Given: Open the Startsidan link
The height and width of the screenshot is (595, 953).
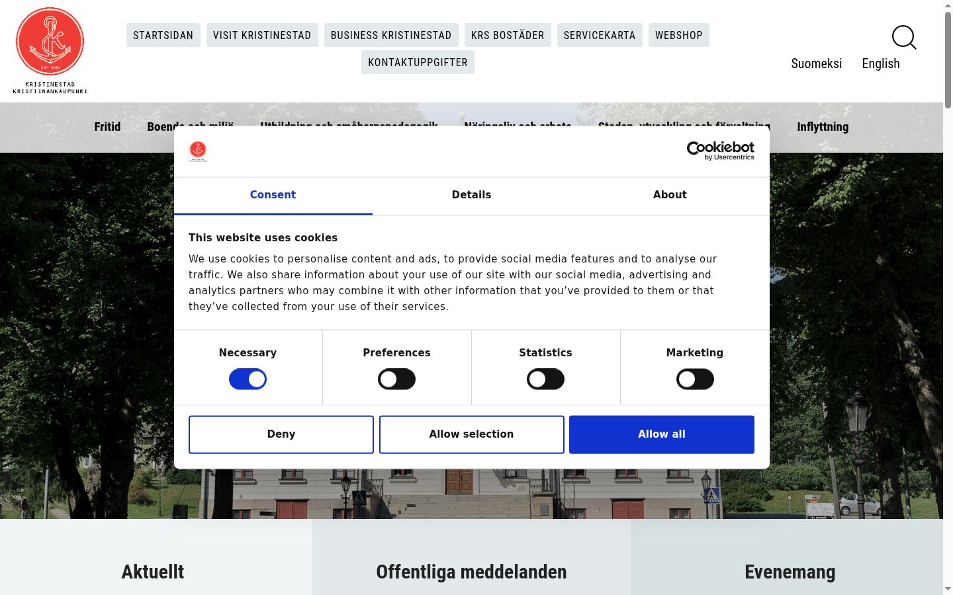Looking at the screenshot, I should 163,35.
